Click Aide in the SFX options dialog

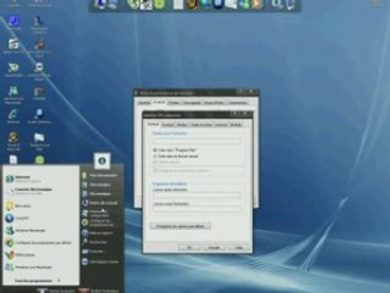click(239, 247)
